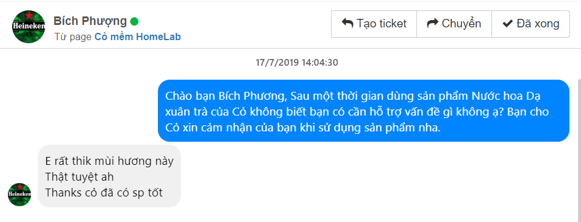Viewport: 581px width, 222px height.
Task: Open the Cỏ mềm HomeLab page link
Action: 137,37
